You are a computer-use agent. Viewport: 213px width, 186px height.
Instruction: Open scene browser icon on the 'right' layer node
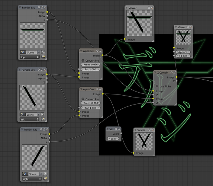[25, 174]
